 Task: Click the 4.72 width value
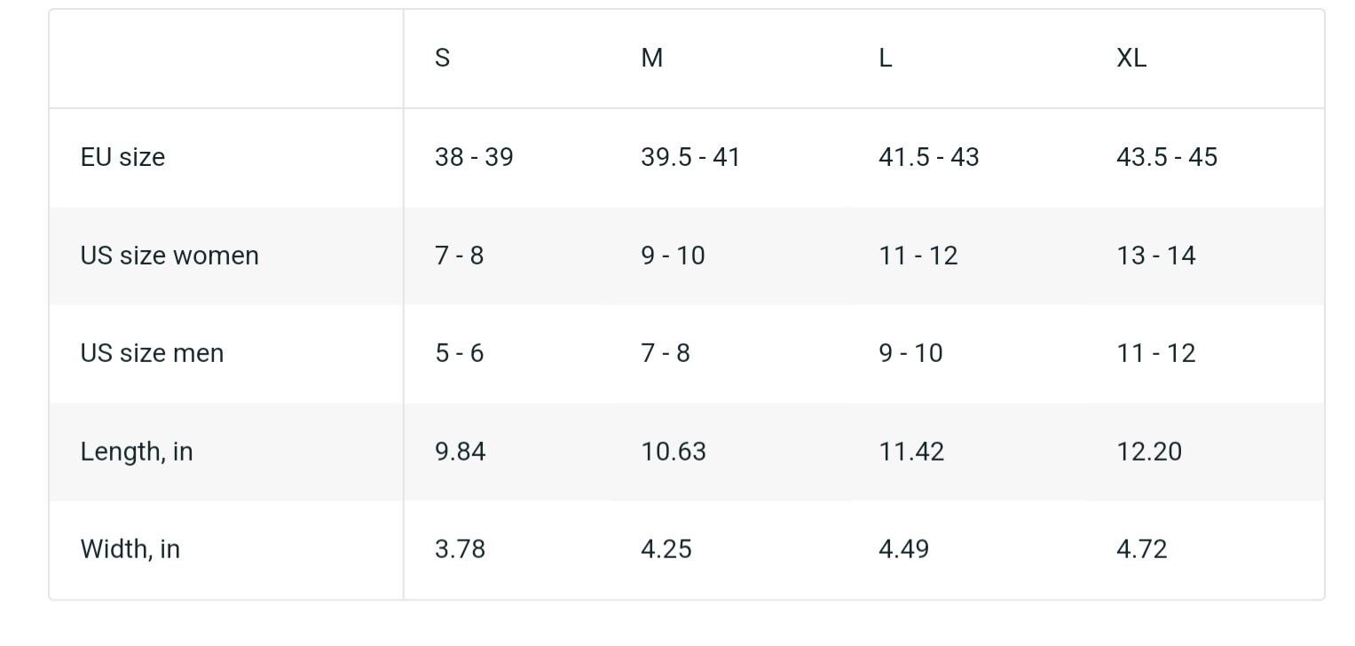[1141, 549]
